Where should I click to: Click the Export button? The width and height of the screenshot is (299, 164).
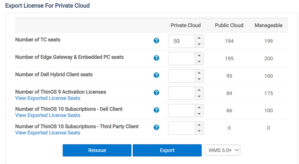pyautogui.click(x=167, y=150)
